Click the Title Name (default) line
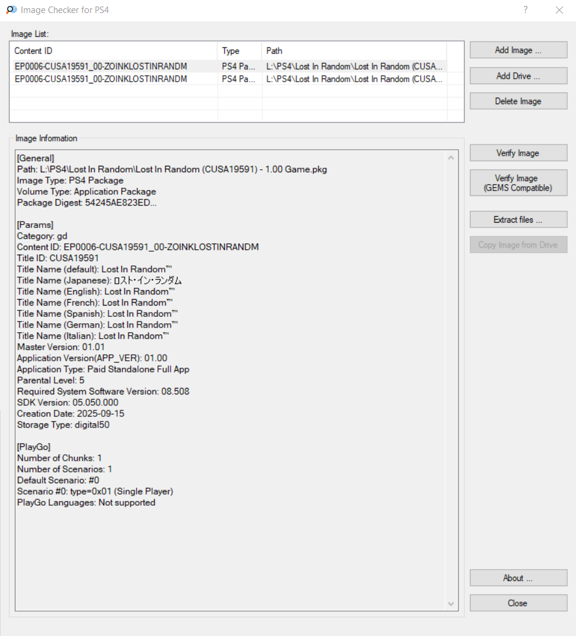Screen dimensions: 576x636 click(95, 269)
